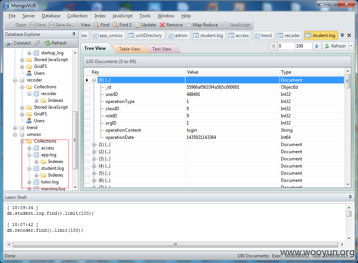
Task: Click the red Remove button
Action: (x=171, y=25)
